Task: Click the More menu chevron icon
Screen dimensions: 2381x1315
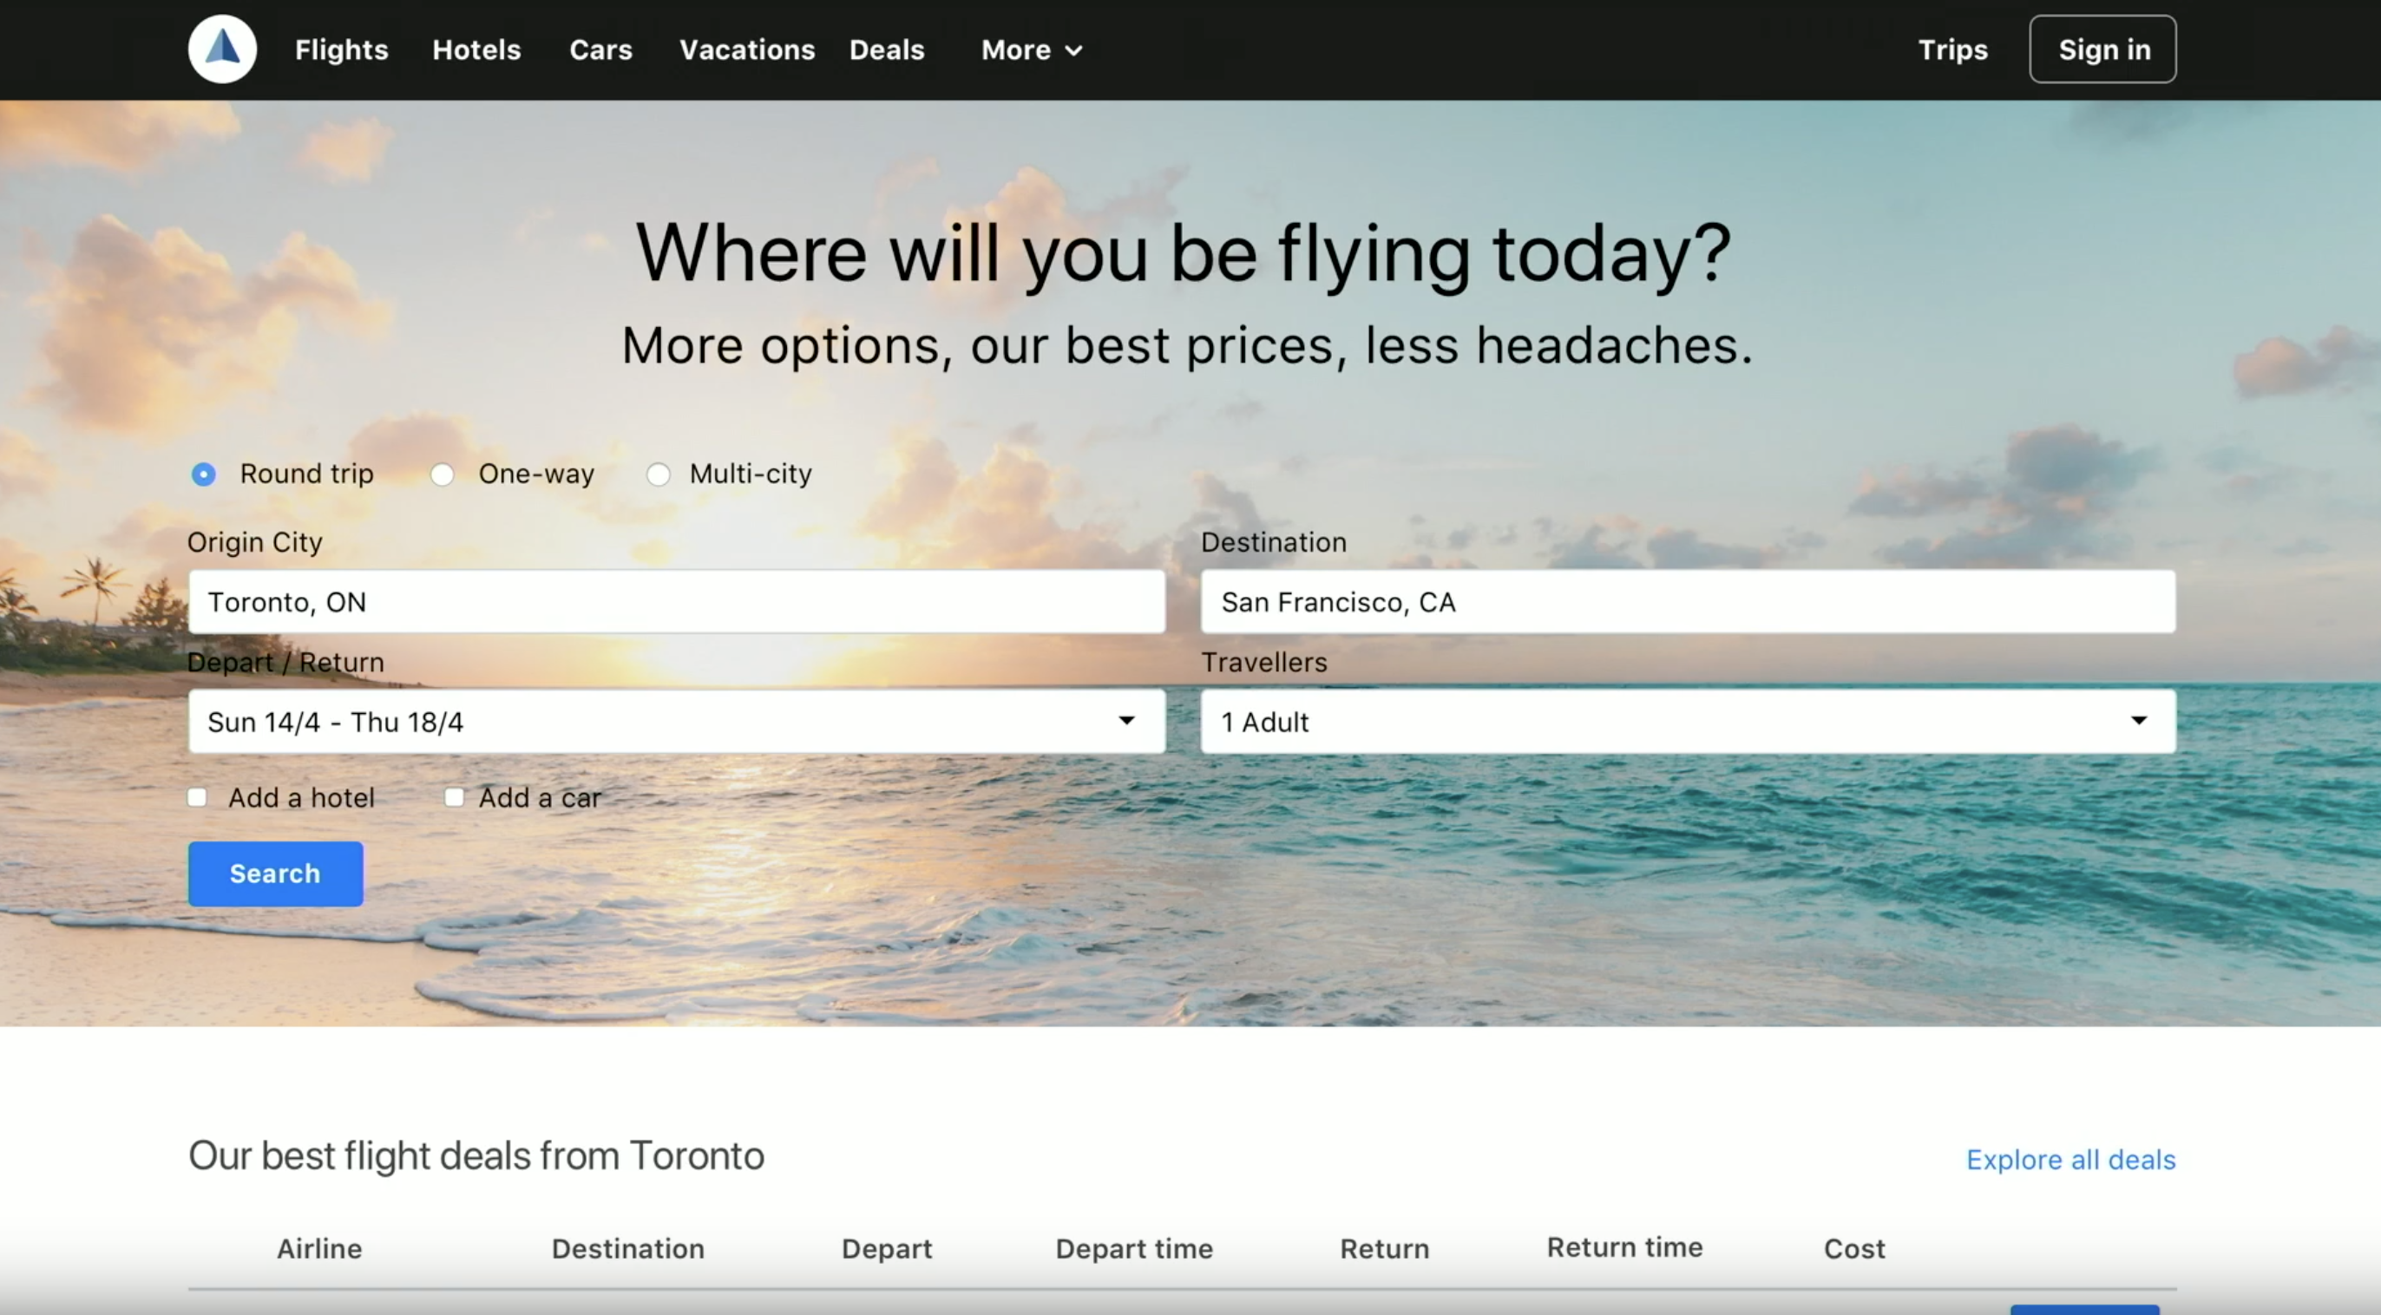Action: (x=1073, y=51)
